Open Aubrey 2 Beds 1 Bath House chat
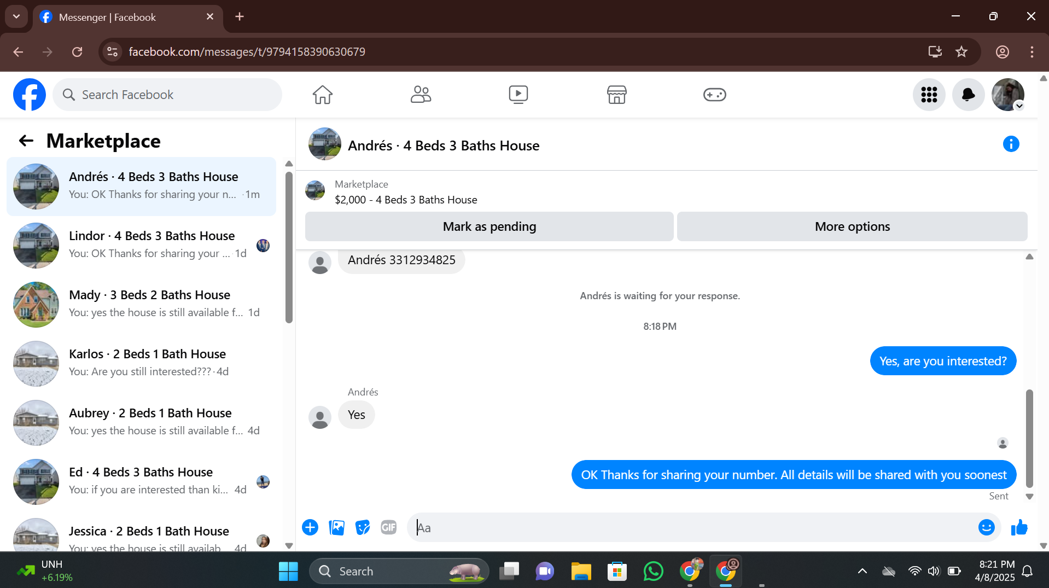The height and width of the screenshot is (588, 1049). (x=141, y=423)
